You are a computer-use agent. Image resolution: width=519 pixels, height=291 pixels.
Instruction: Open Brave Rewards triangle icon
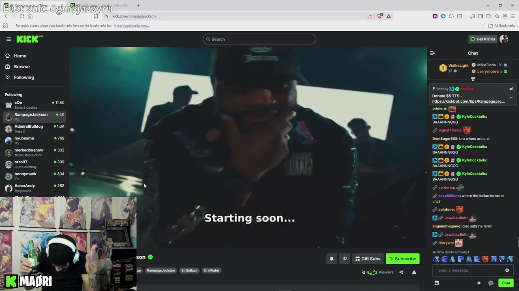pyautogui.click(x=388, y=16)
